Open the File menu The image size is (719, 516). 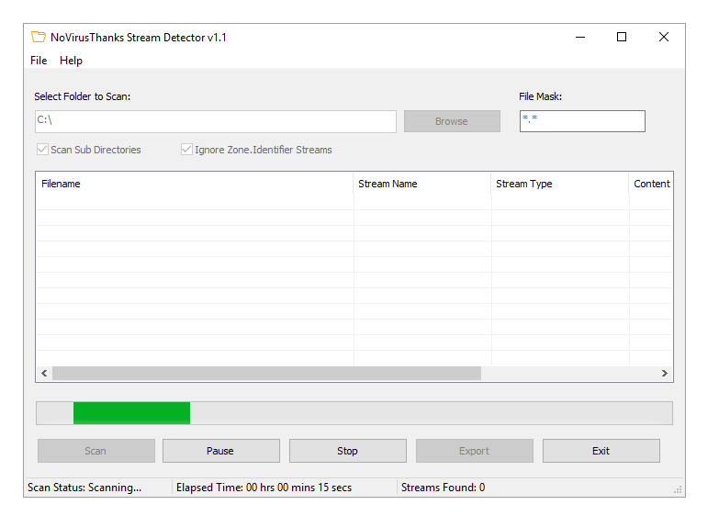pyautogui.click(x=39, y=61)
